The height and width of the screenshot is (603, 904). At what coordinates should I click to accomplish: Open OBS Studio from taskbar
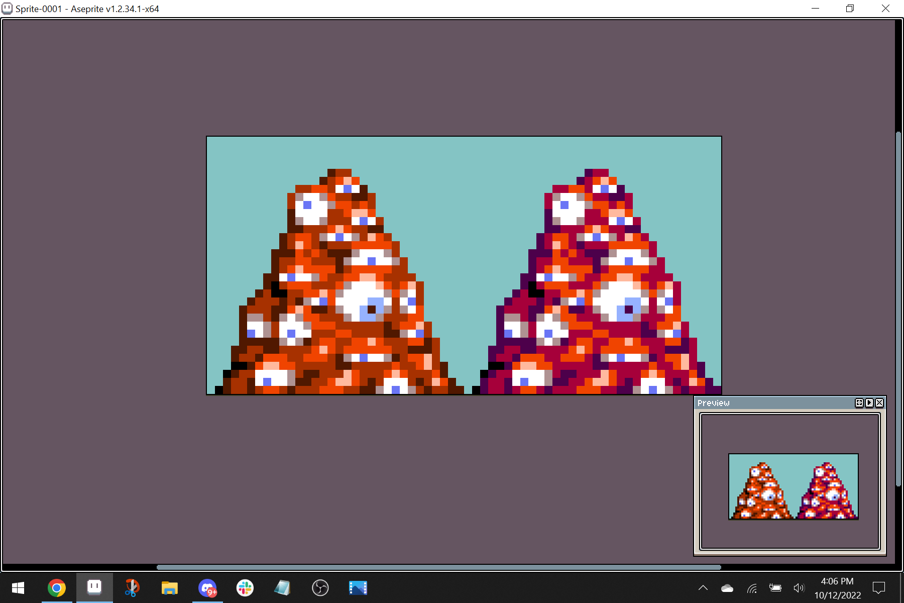(320, 588)
